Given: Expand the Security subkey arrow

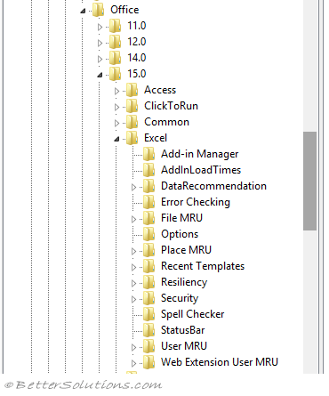Looking at the screenshot, I should click(x=133, y=299).
